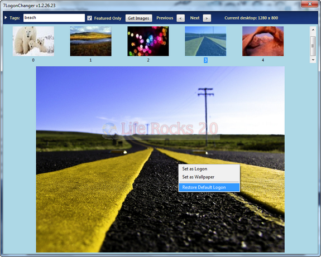Expand the triangle beside Tags label
This screenshot has width=321, height=257.
click(x=6, y=18)
